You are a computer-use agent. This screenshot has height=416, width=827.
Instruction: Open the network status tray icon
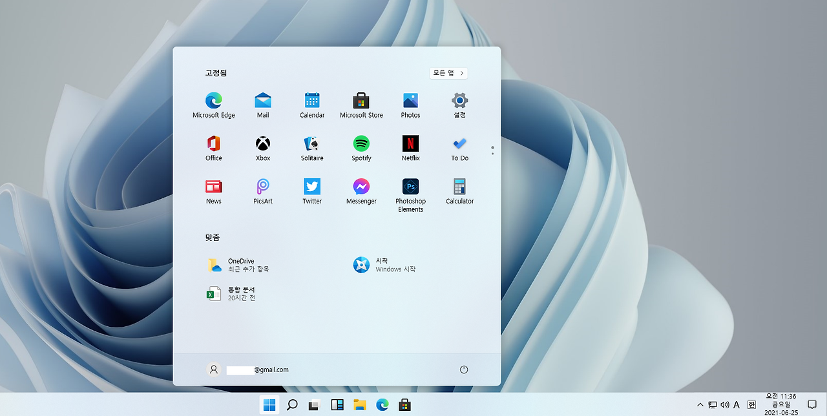click(713, 405)
